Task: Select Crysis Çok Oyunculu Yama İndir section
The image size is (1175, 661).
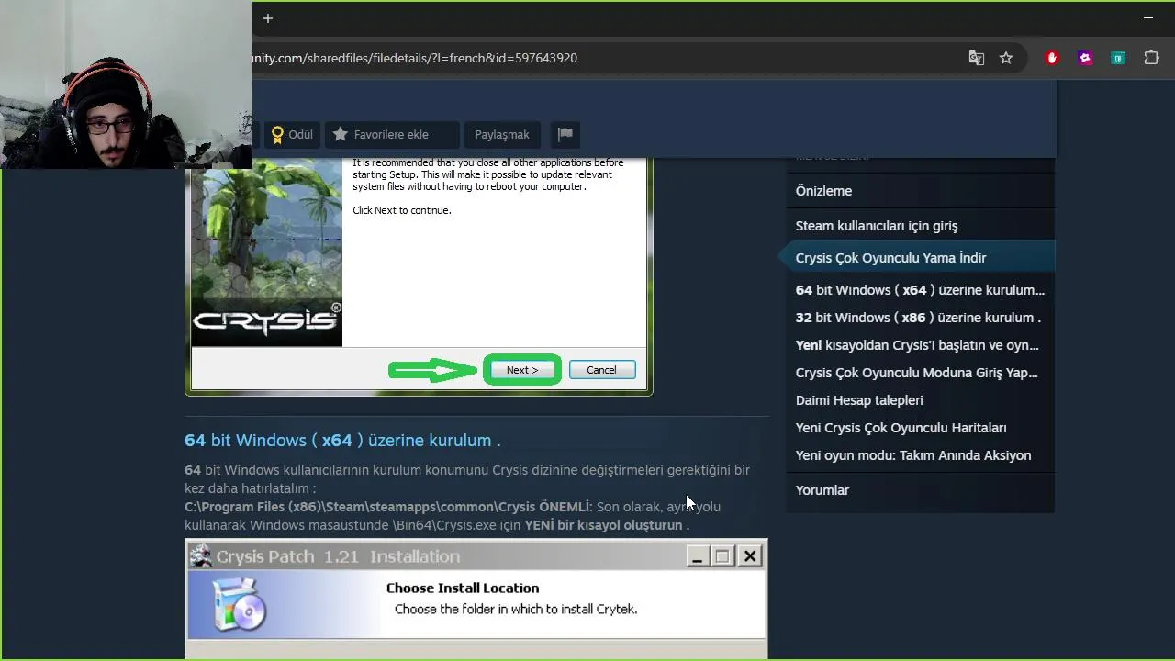Action: coord(920,258)
